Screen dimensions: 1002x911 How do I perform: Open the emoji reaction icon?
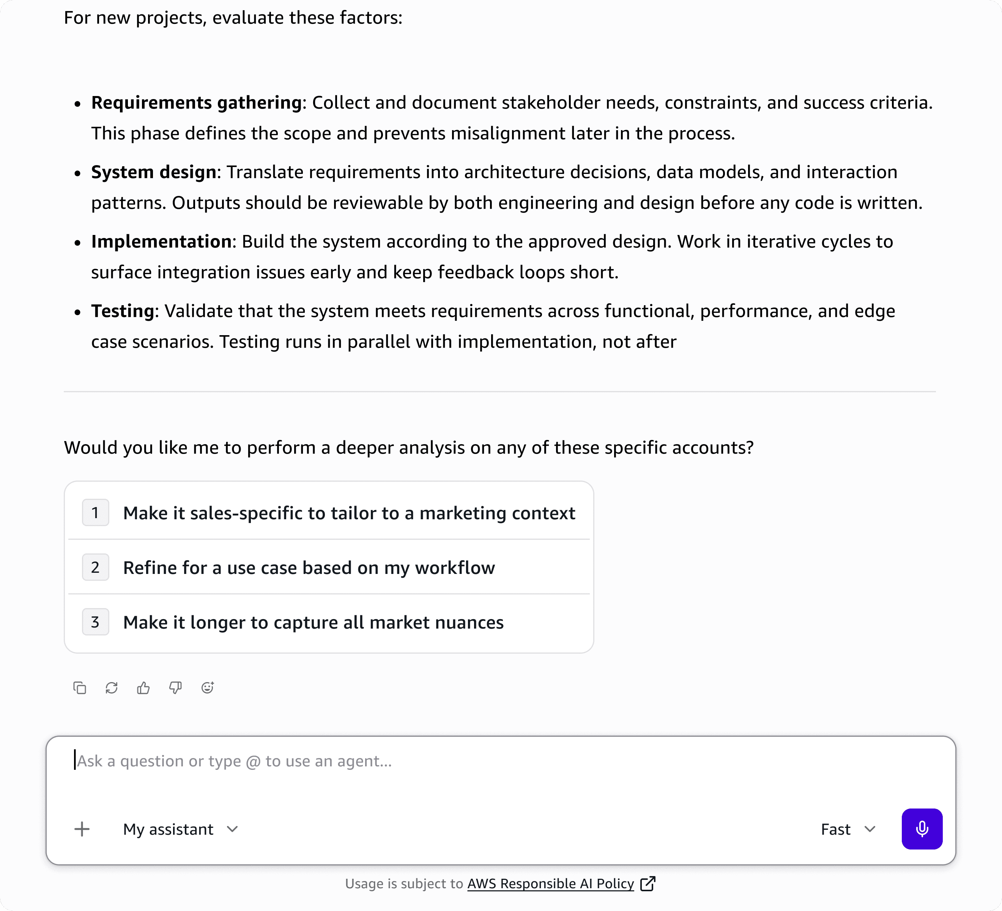click(207, 688)
